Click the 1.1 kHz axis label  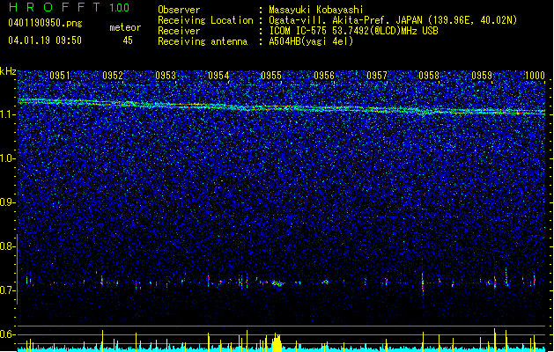point(8,114)
